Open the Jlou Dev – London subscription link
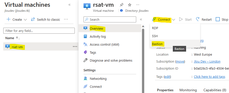Image resolution: width=229 pixels, height=93 pixels. 207,62
